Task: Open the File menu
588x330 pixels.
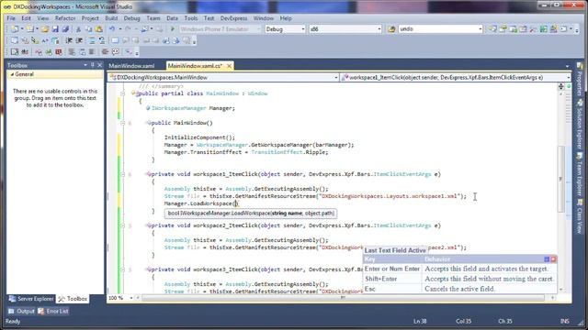Action: tap(11, 18)
